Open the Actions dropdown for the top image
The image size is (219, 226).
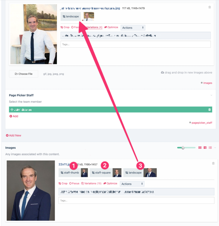coord(133,28)
